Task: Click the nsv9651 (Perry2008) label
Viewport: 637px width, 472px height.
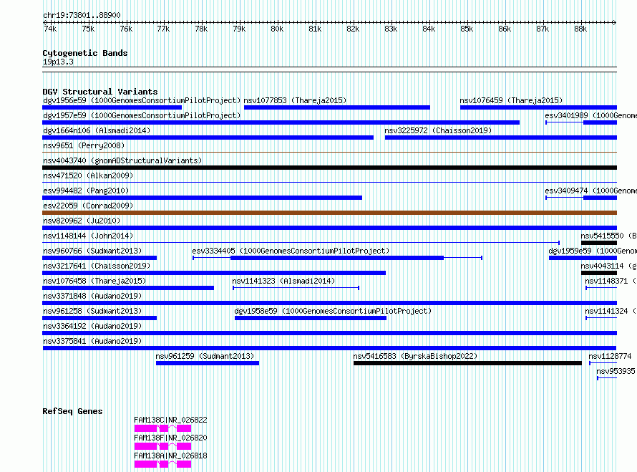Action: [84, 145]
